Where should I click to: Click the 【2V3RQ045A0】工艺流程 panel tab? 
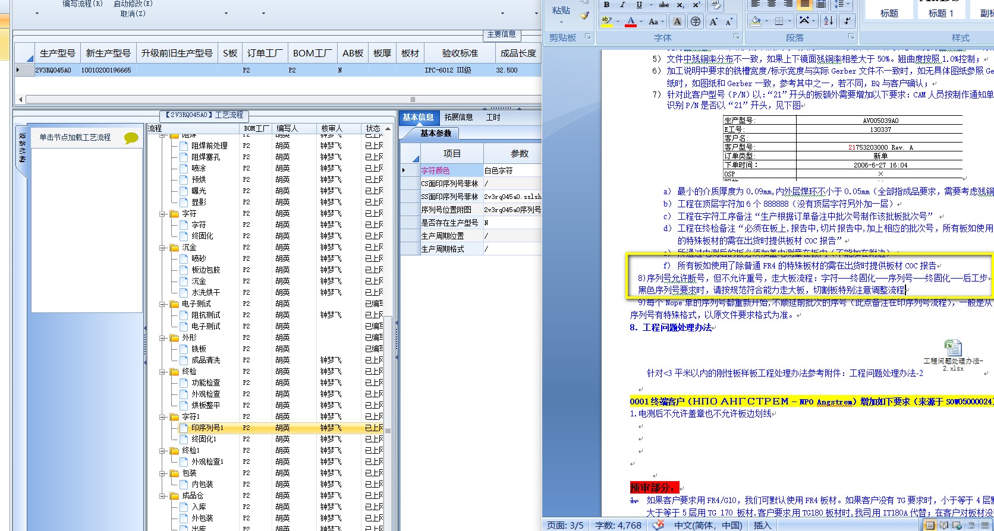point(204,115)
